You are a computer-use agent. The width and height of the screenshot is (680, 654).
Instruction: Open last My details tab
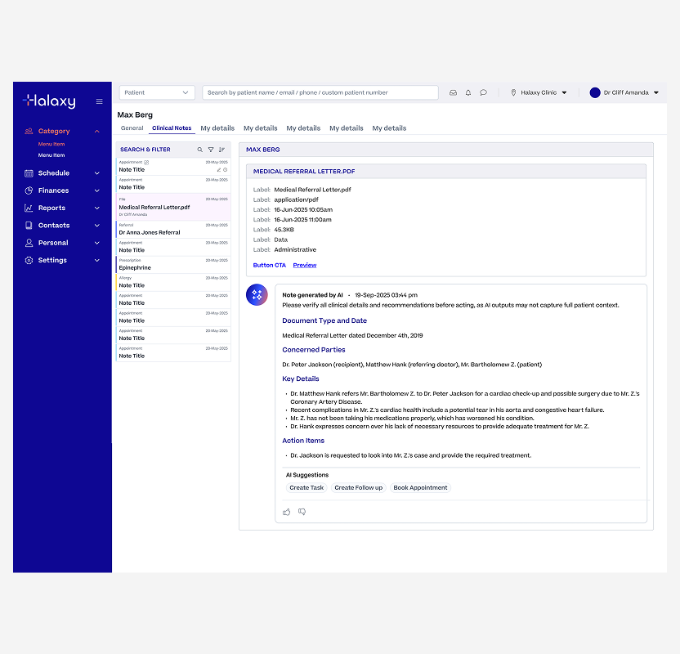tap(389, 128)
